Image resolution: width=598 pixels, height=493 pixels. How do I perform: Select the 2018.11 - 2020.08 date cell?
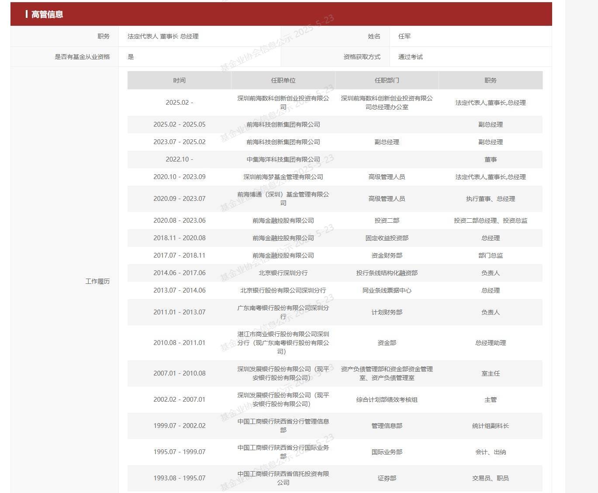point(179,238)
